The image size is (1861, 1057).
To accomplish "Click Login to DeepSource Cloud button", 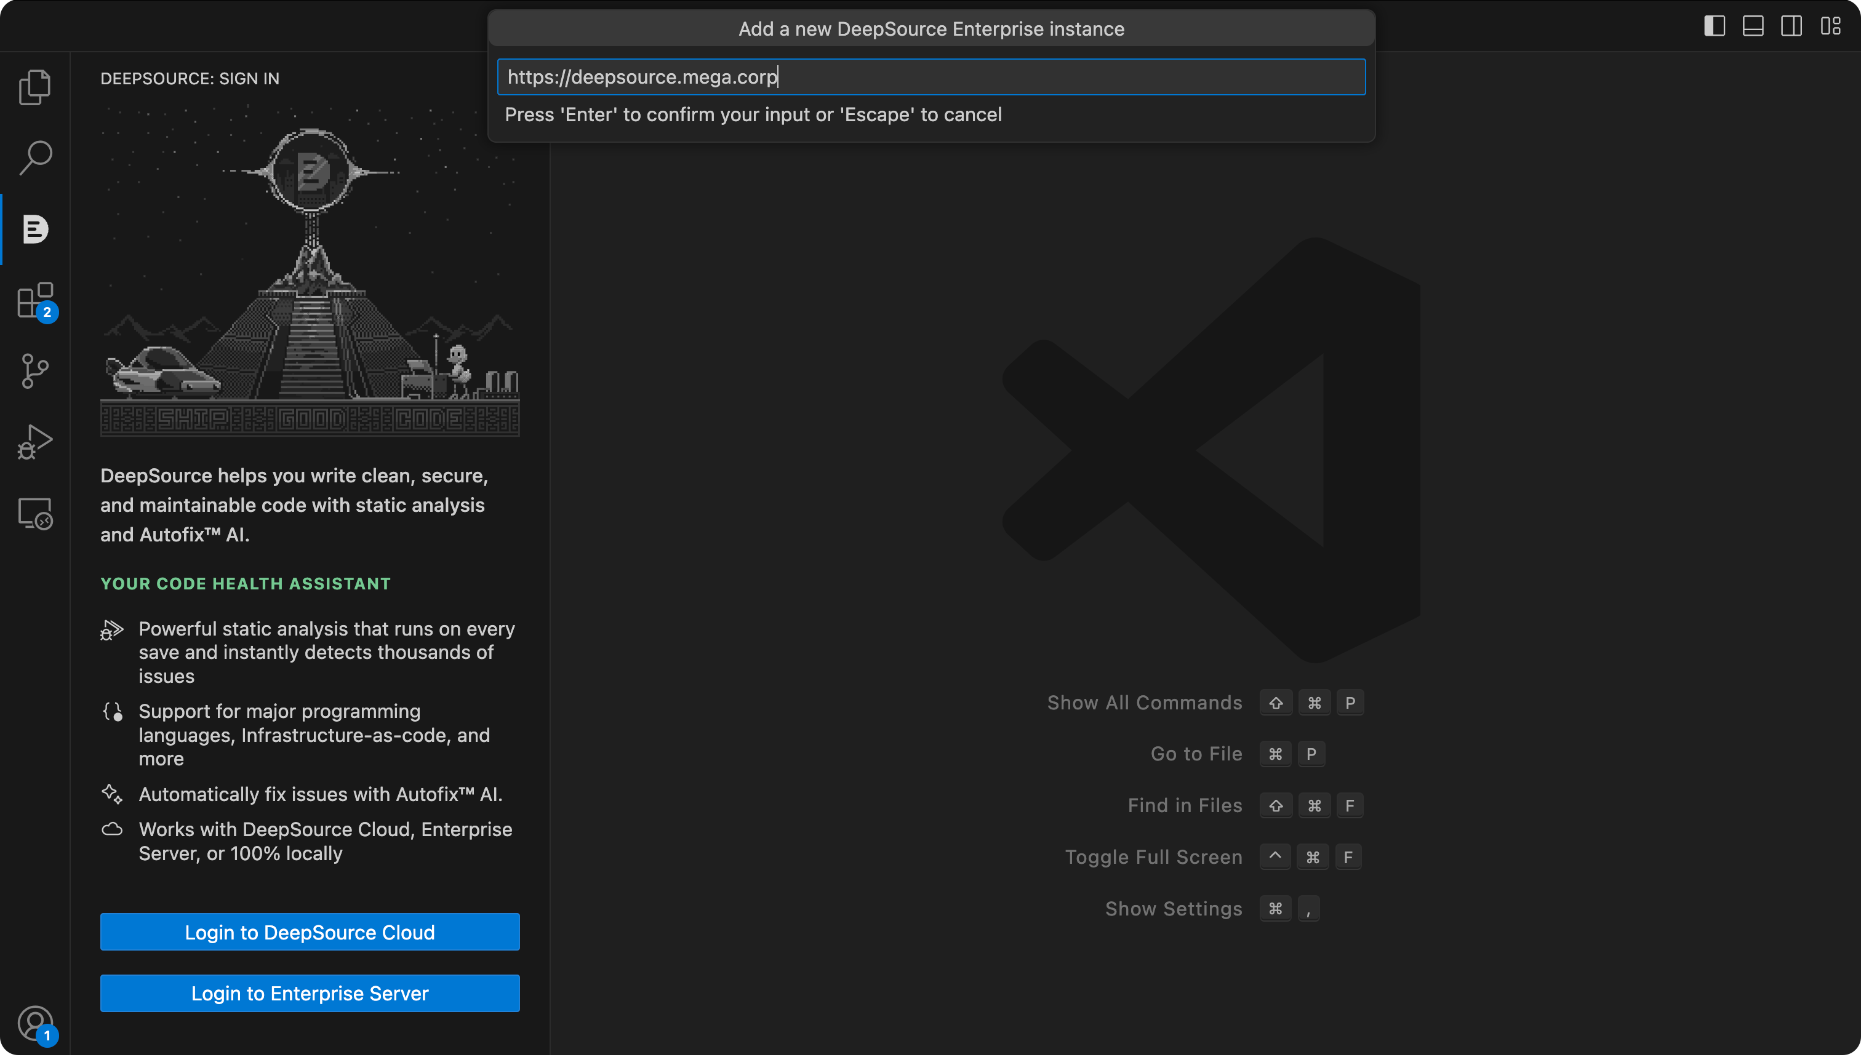I will (310, 931).
